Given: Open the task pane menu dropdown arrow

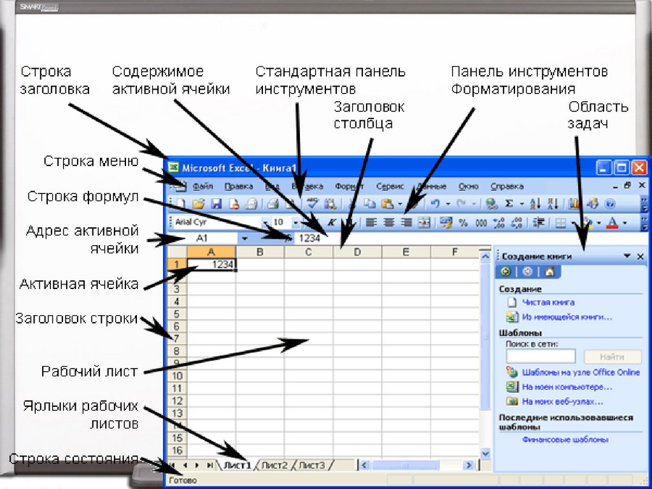Looking at the screenshot, I should coord(627,256).
